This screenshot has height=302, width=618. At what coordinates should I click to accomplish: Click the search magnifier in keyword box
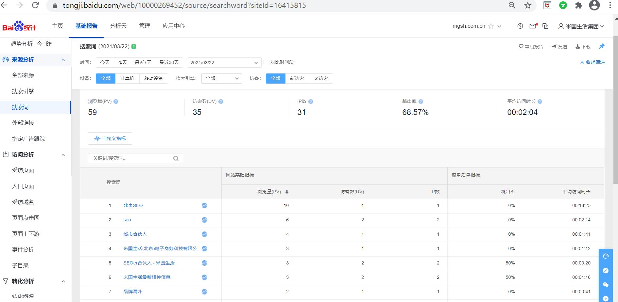[176, 158]
